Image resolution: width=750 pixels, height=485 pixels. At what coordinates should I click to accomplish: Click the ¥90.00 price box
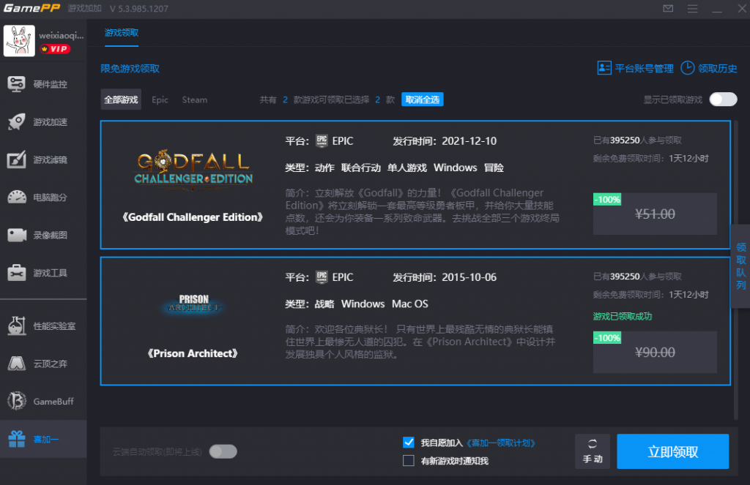click(655, 352)
